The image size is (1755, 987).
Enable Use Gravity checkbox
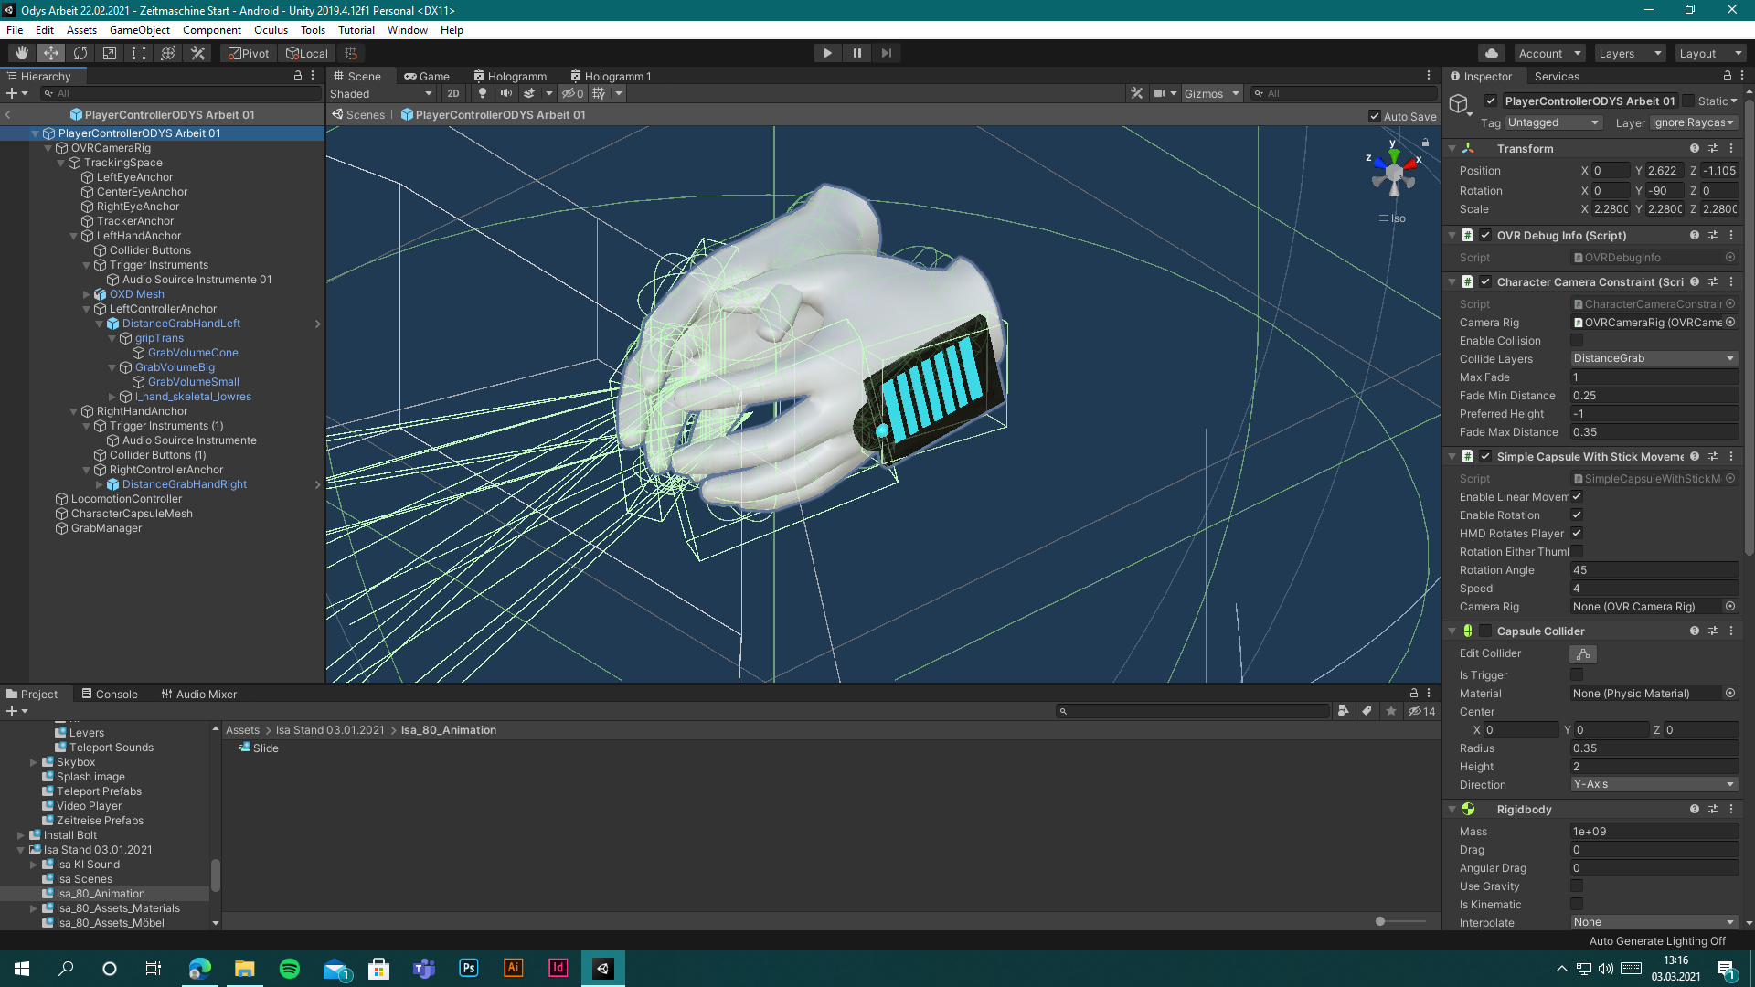1577,886
